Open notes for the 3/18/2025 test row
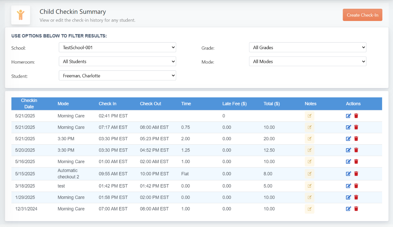Image resolution: width=393 pixels, height=227 pixels. (309, 186)
